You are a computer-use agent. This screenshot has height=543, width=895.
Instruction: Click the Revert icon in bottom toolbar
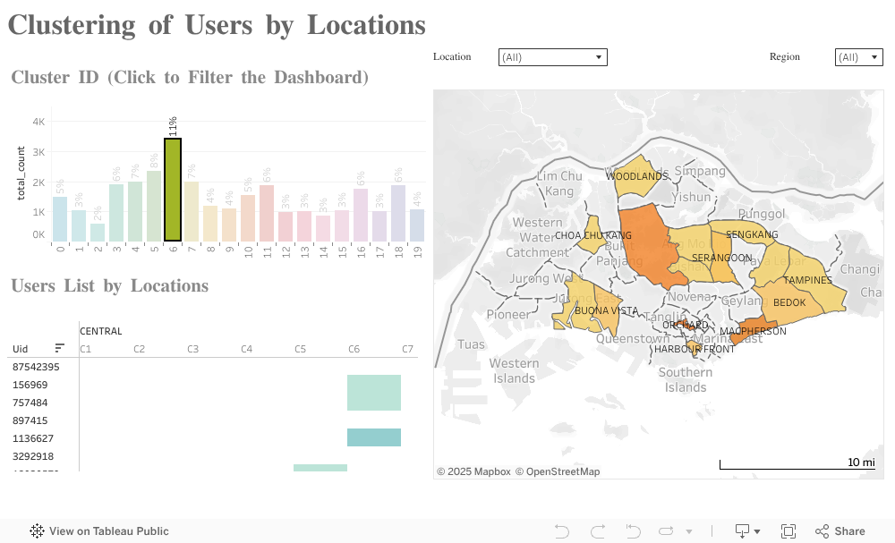click(x=634, y=531)
